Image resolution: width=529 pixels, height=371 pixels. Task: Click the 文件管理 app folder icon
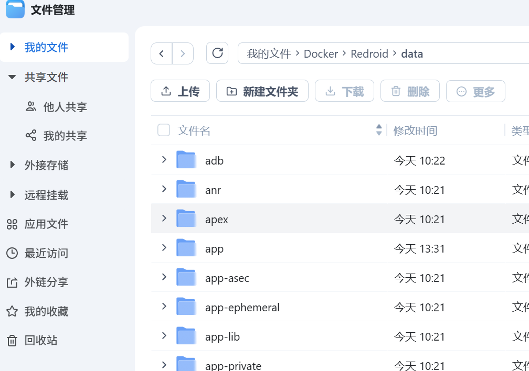click(x=15, y=9)
